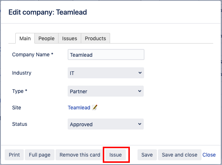Click the Save button

pyautogui.click(x=147, y=155)
